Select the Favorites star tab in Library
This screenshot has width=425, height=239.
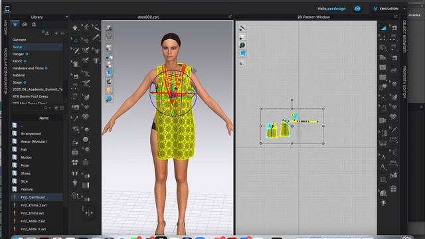click(x=15, y=24)
